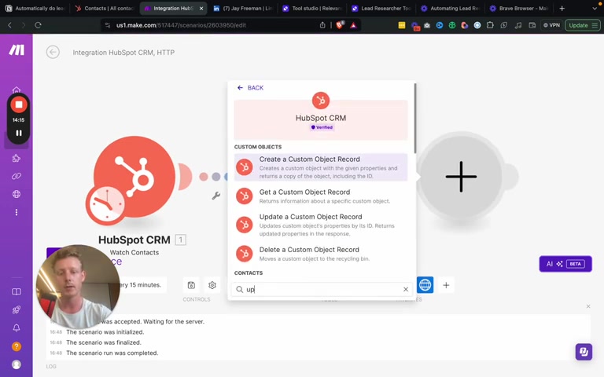Click the blue HTTP globe tool
The image size is (604, 377).
(x=425, y=284)
